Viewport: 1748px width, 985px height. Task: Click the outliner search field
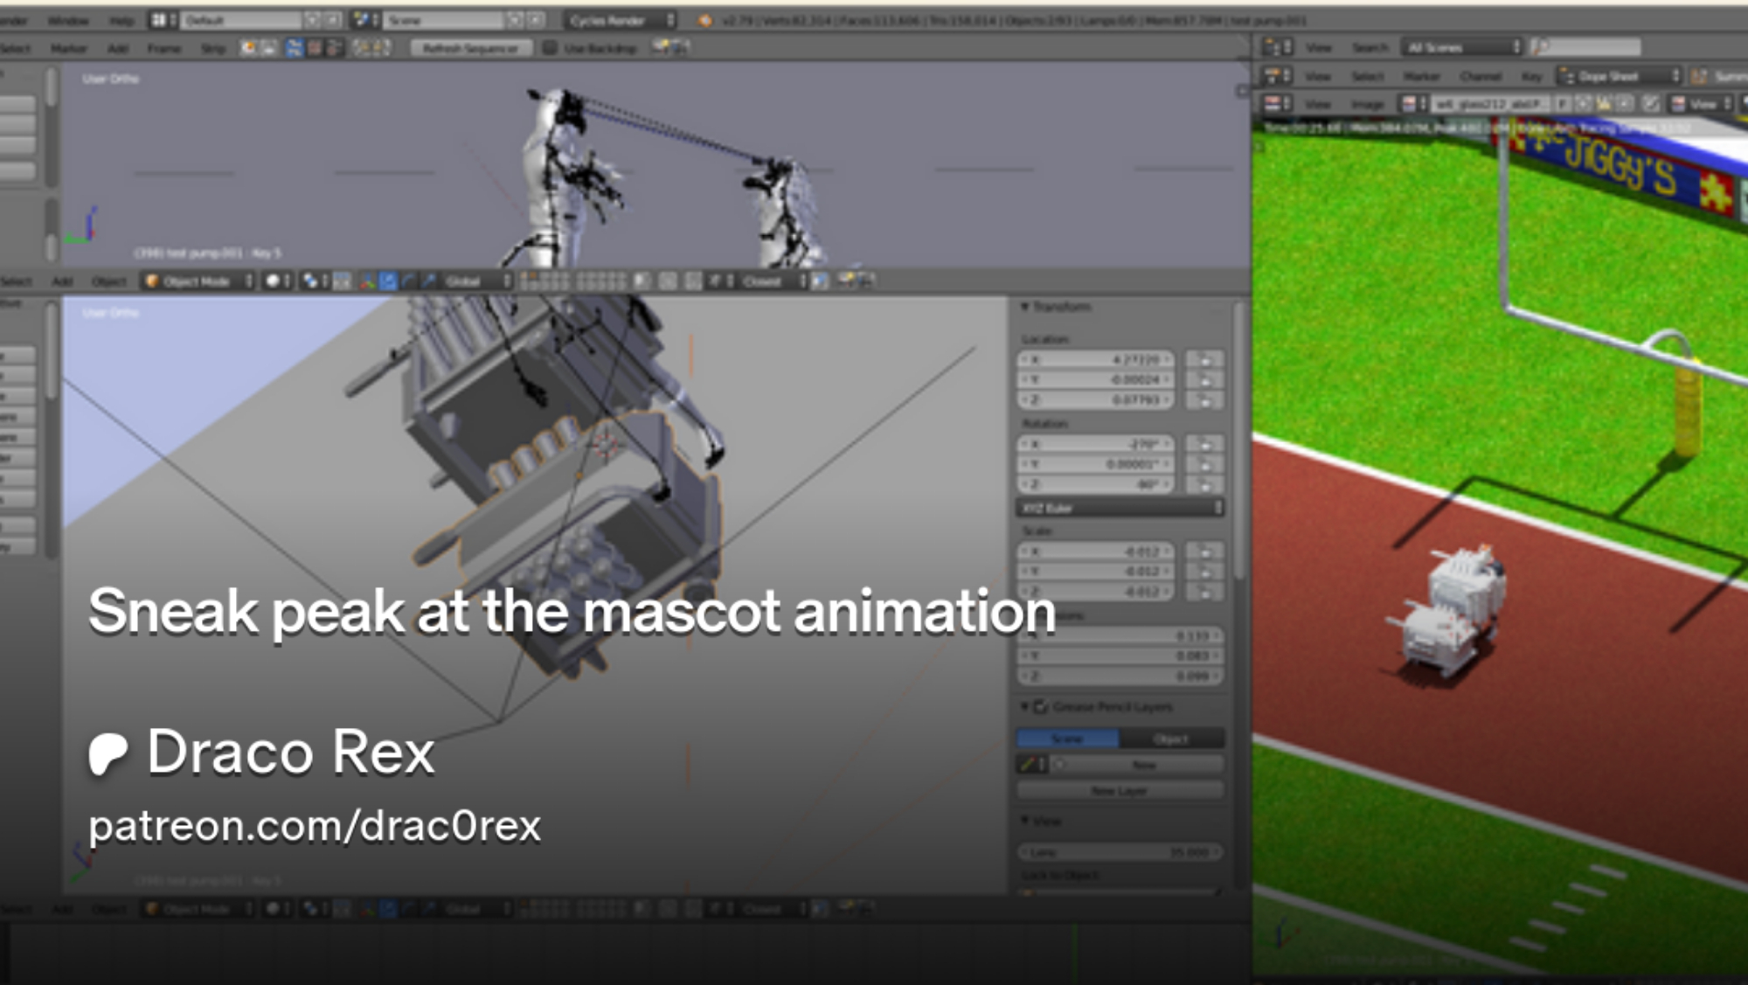[x=1591, y=47]
